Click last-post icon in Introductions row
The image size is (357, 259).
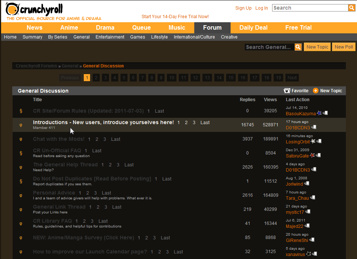tap(314, 127)
